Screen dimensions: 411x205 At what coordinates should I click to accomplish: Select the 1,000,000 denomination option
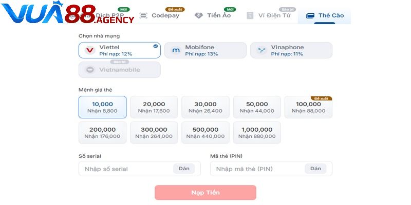point(257,133)
